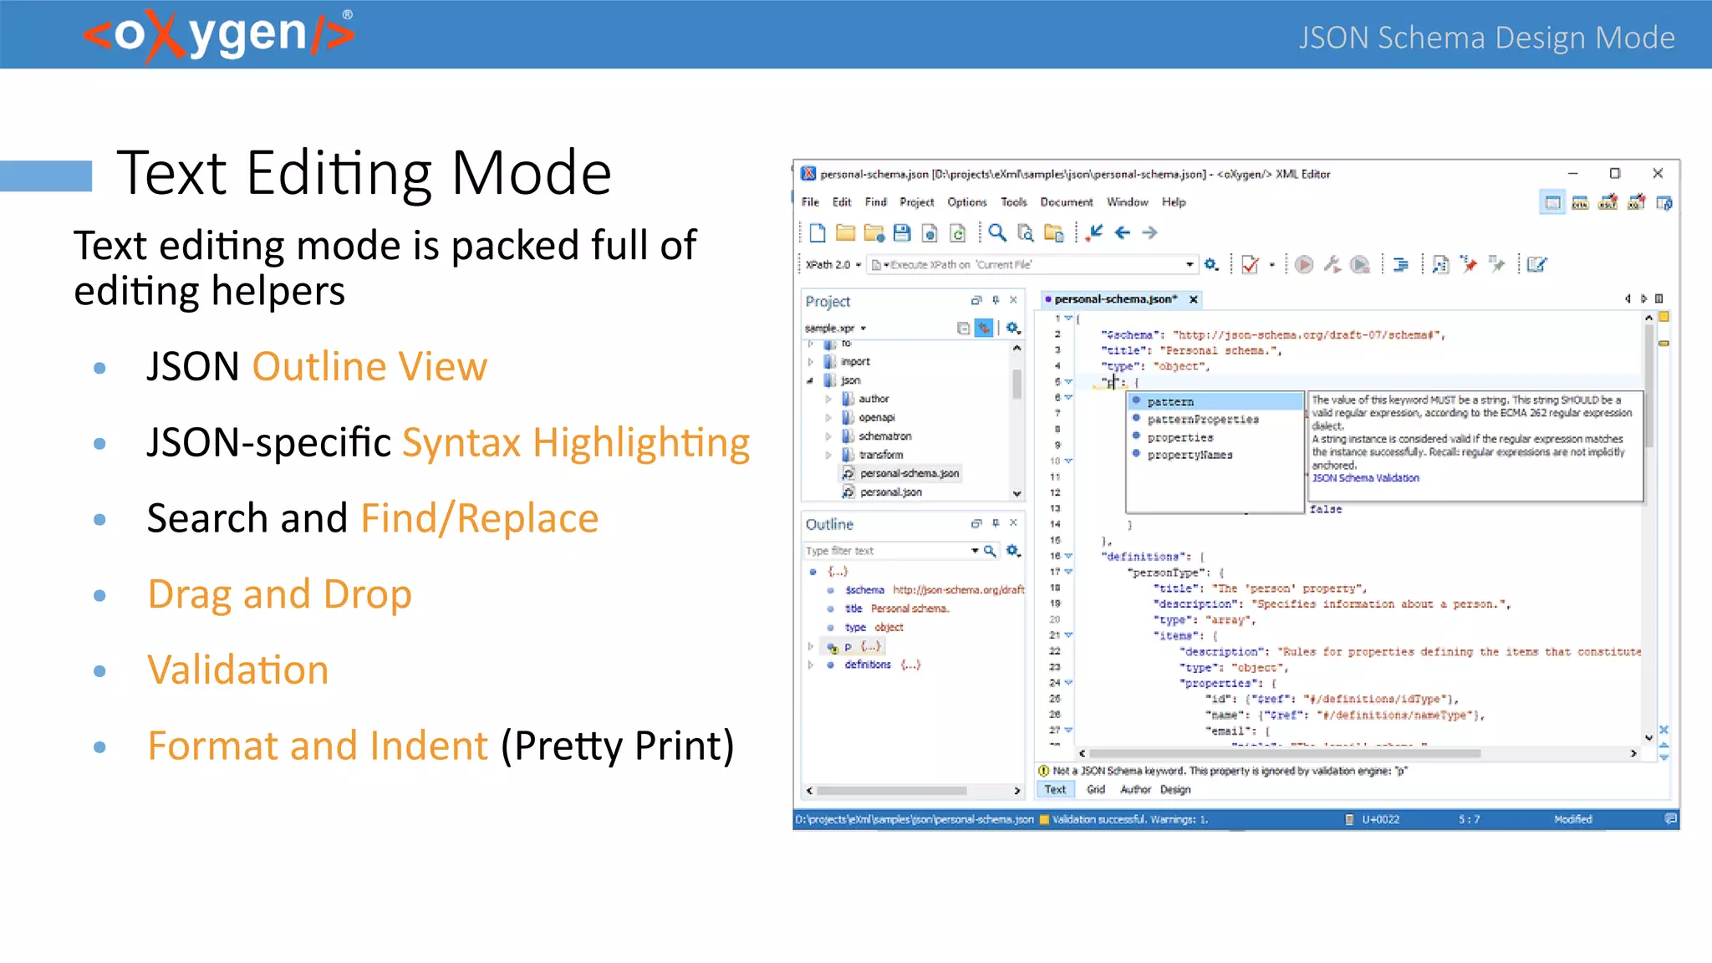Click the Outline filter text field
The width and height of the screenshot is (1712, 963).
point(886,551)
